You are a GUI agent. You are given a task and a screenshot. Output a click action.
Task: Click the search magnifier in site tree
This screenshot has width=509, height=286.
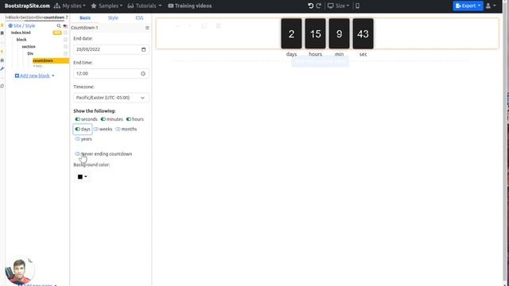(x=59, y=25)
